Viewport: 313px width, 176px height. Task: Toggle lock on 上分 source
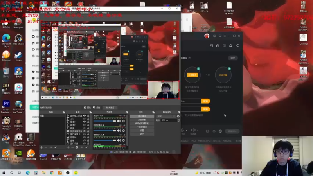[x=88, y=119]
